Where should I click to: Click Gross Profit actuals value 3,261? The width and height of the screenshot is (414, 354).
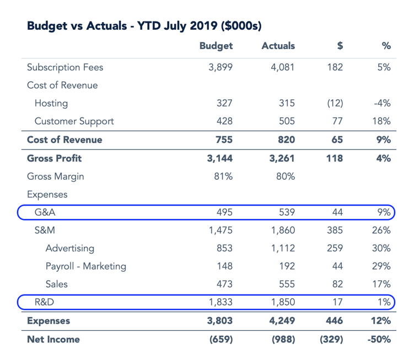click(x=282, y=158)
